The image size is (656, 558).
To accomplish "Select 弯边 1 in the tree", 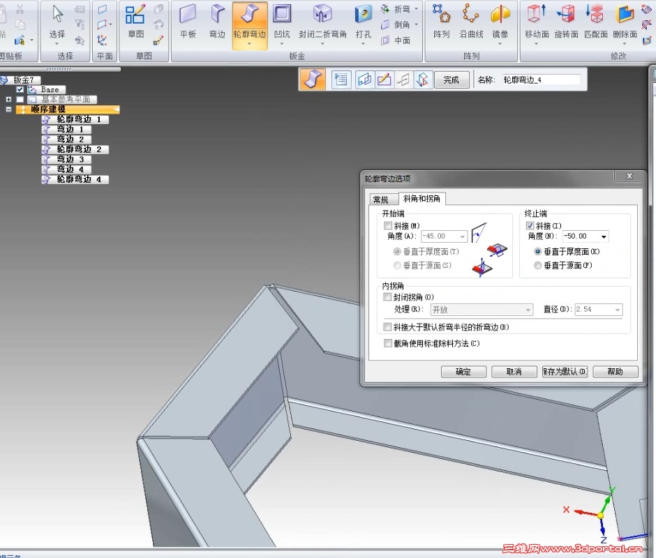I will (66, 130).
